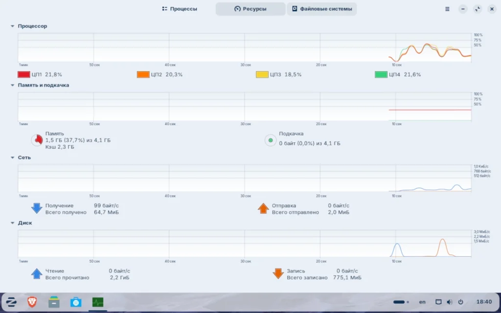
Task: Click the 775,1 МиБ total written value
Action: click(x=347, y=278)
